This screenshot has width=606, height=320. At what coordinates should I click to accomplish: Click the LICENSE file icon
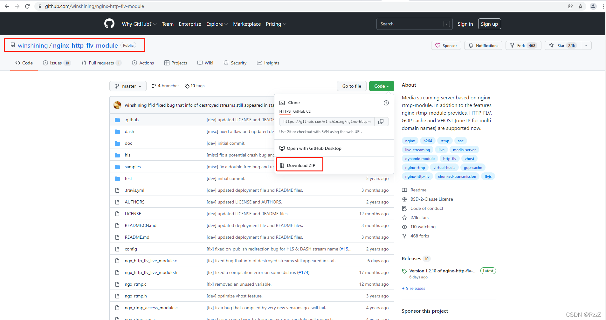pyautogui.click(x=117, y=214)
